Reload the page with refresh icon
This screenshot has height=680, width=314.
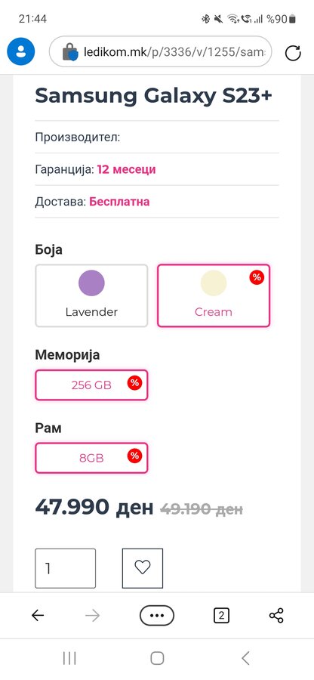point(293,53)
